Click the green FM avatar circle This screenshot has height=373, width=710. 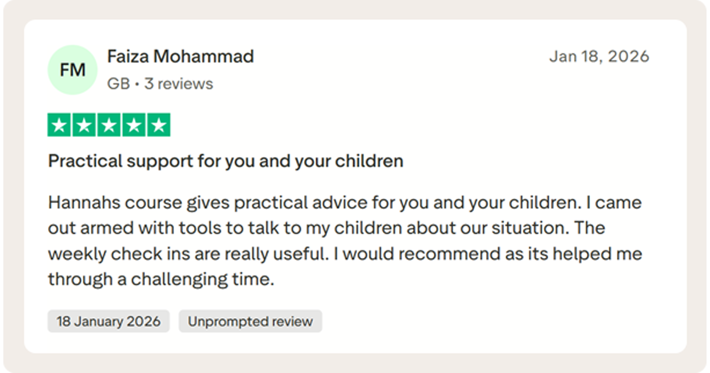pyautogui.click(x=72, y=70)
